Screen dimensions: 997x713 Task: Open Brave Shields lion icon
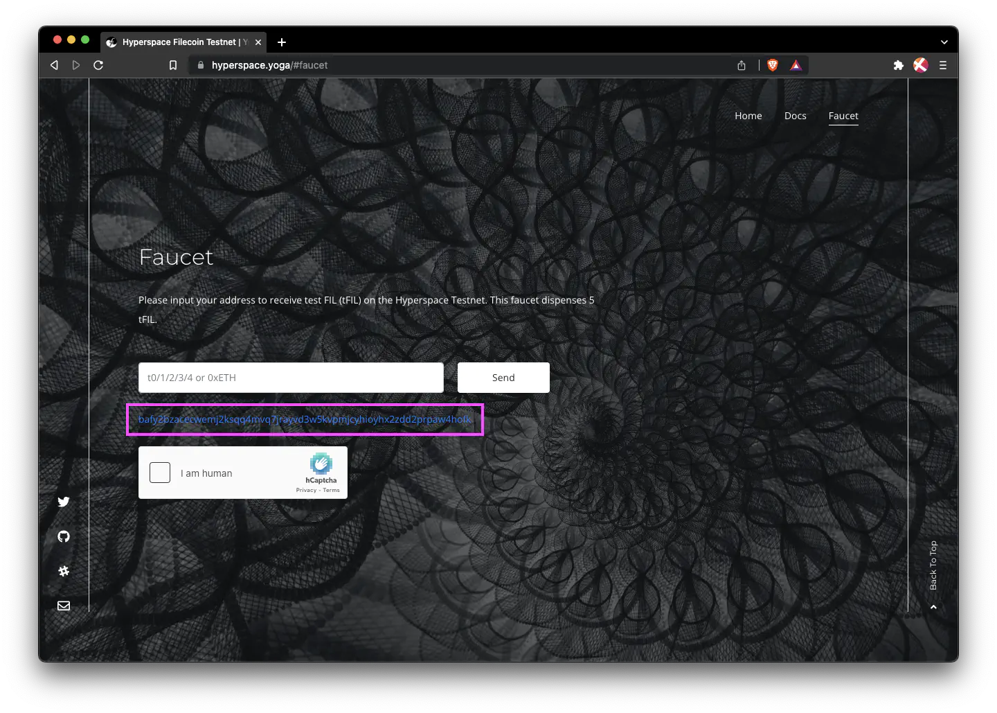773,65
